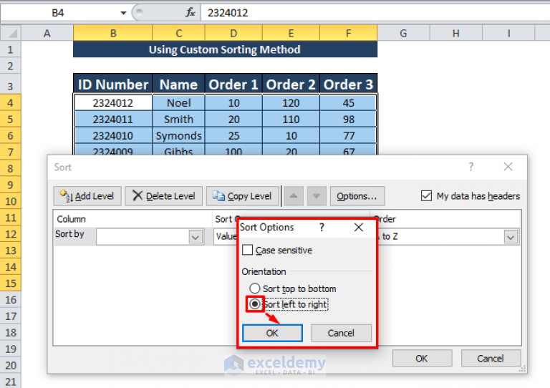This screenshot has height=388, width=550.
Task: Click OK in Sort Options dialog
Action: 272,333
